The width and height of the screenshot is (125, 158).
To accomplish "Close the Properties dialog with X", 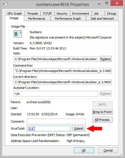I will pyautogui.click(x=117, y=3).
